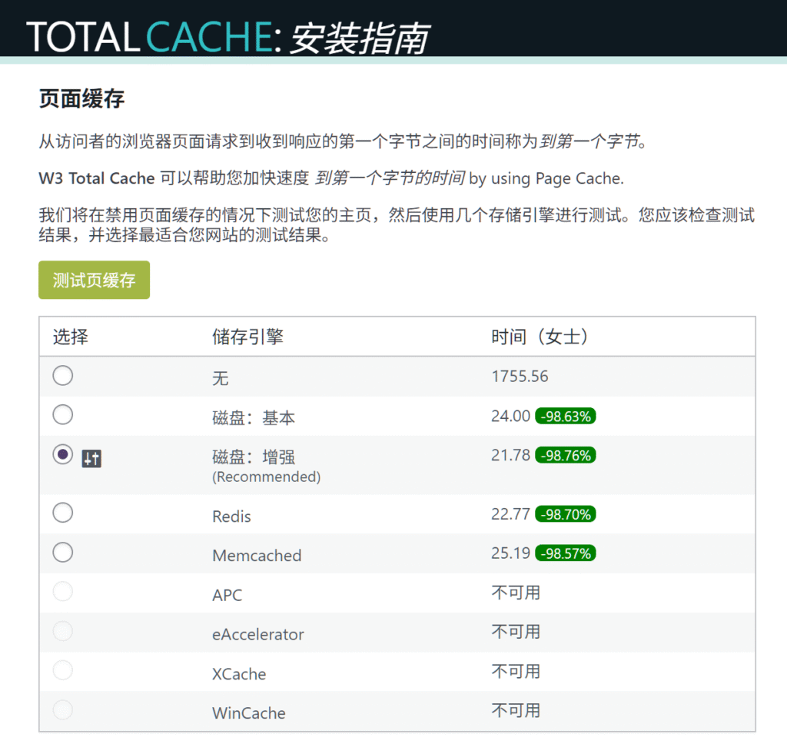787x754 pixels.
Task: Click the 选择 column header
Action: (x=70, y=337)
